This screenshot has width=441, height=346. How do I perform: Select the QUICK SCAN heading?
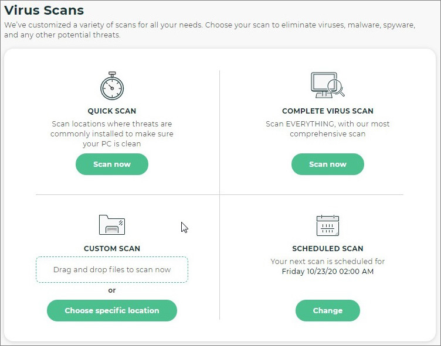(x=112, y=111)
